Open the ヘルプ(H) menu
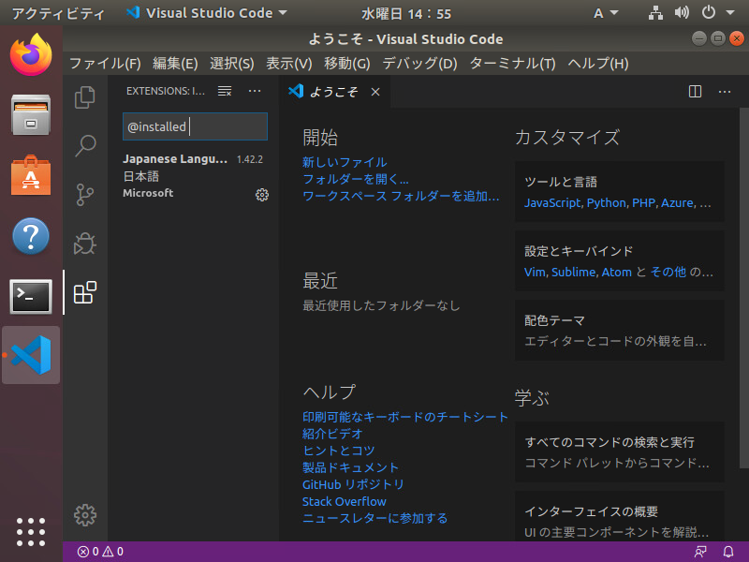The image size is (749, 562). point(598,64)
